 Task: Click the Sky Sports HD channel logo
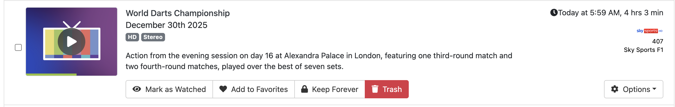649,31
